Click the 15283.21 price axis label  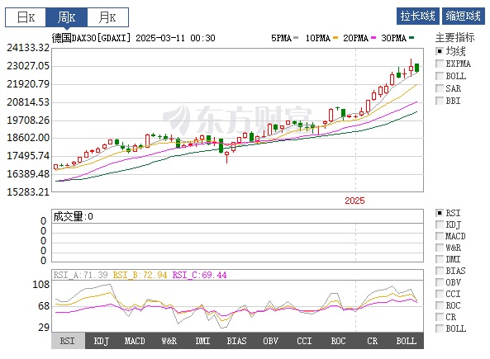coord(28,191)
